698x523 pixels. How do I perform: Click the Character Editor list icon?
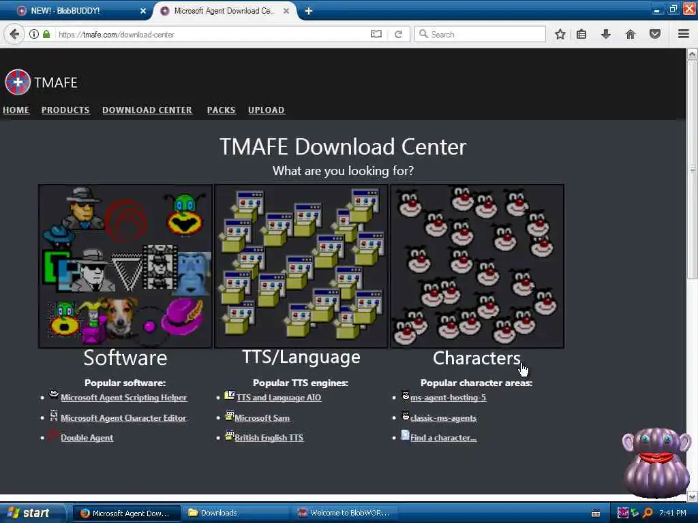point(54,416)
